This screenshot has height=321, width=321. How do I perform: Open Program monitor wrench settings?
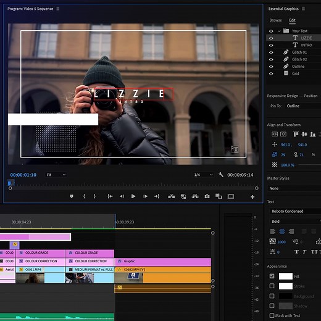tap(221, 175)
